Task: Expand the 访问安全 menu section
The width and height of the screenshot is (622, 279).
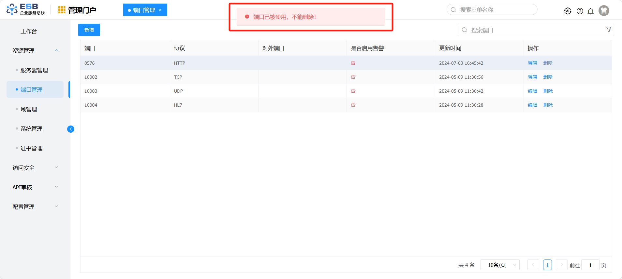Action: pos(56,167)
